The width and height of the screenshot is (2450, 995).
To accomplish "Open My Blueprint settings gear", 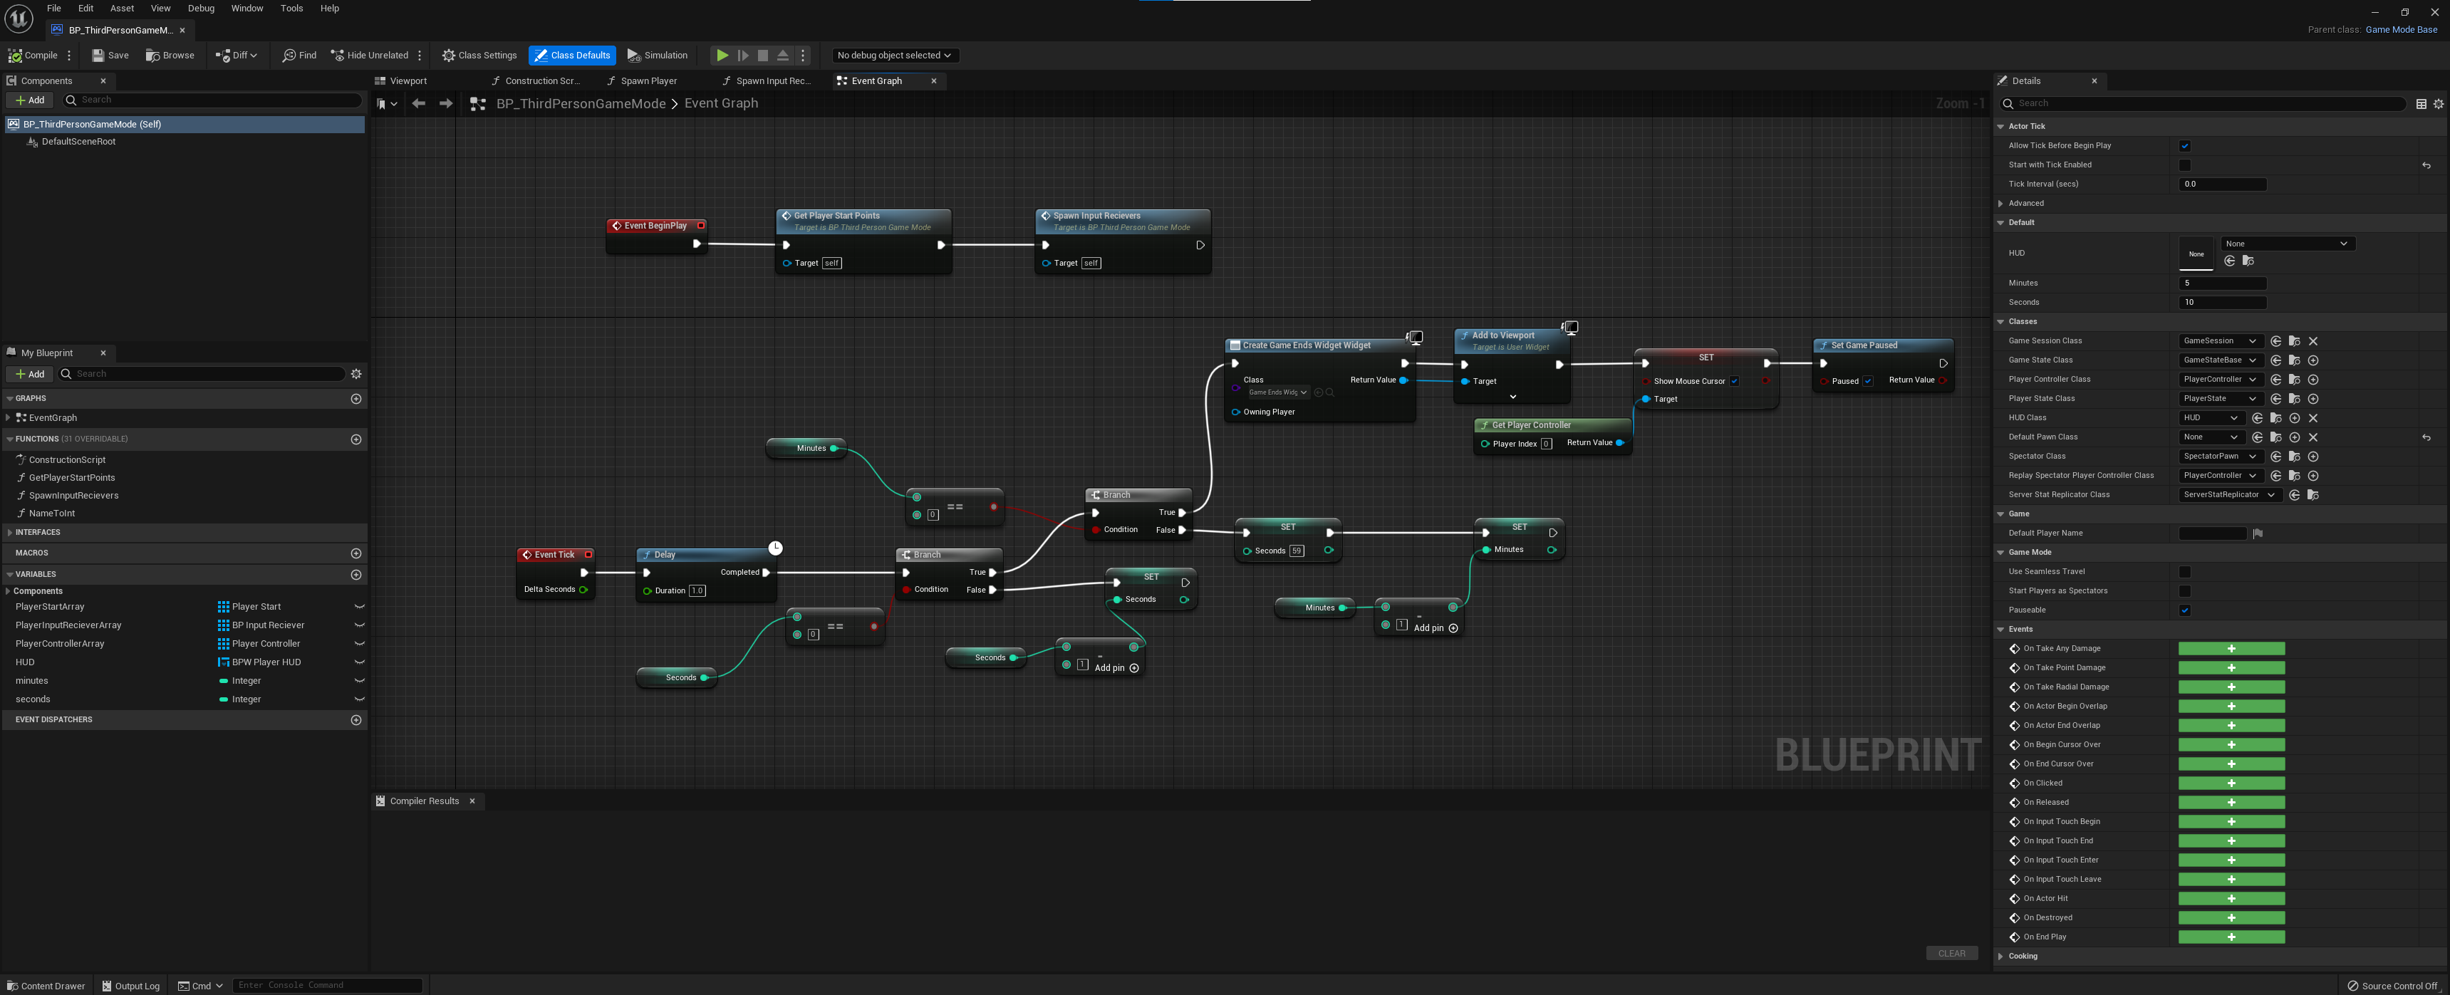I will pos(355,374).
